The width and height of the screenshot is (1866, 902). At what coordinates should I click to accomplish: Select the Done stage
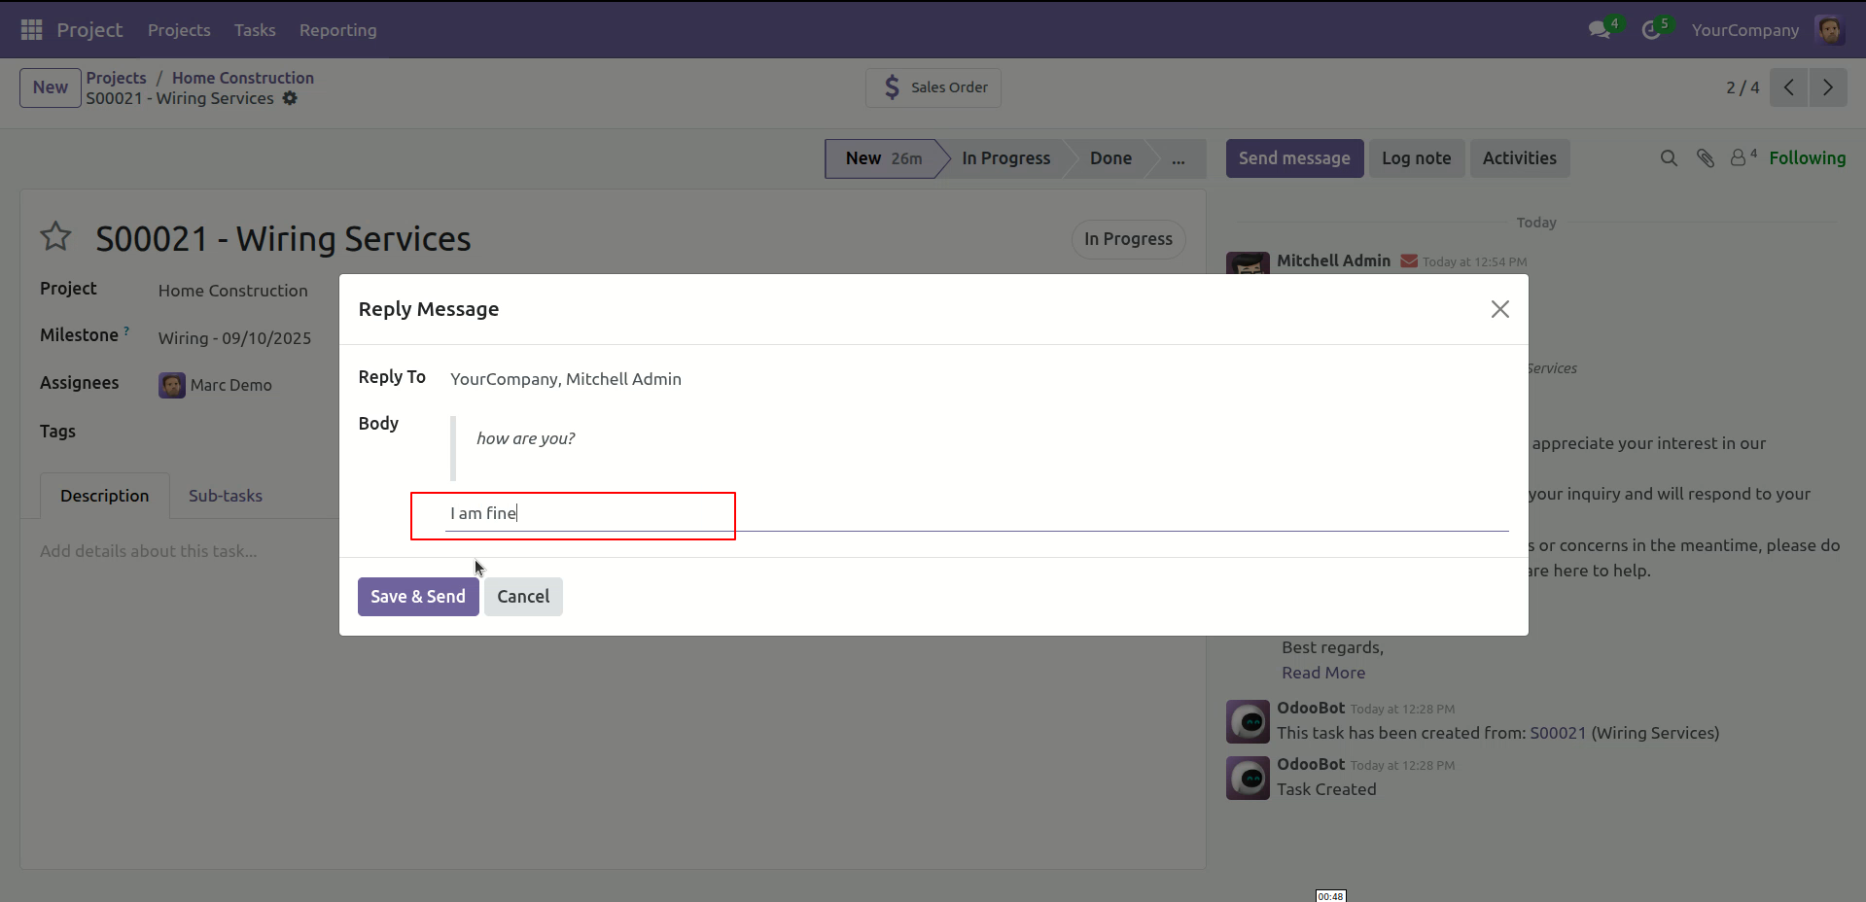pyautogui.click(x=1110, y=158)
